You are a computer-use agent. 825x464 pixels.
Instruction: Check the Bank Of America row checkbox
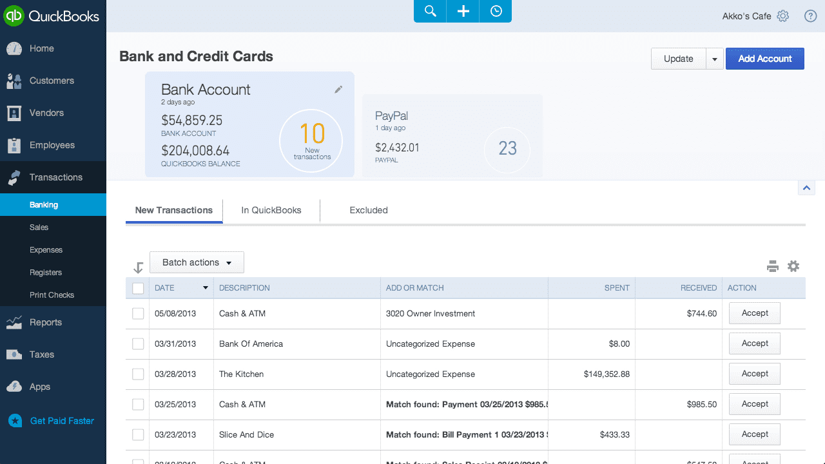click(x=138, y=343)
